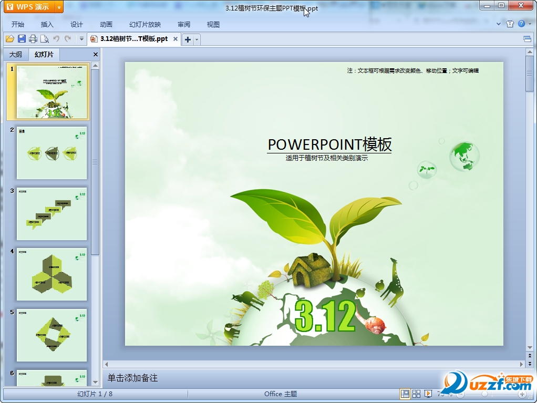The height and width of the screenshot is (403, 537).
Task: Click the subtitle 适用于植树节及相关类别演示
Action: coord(327,158)
